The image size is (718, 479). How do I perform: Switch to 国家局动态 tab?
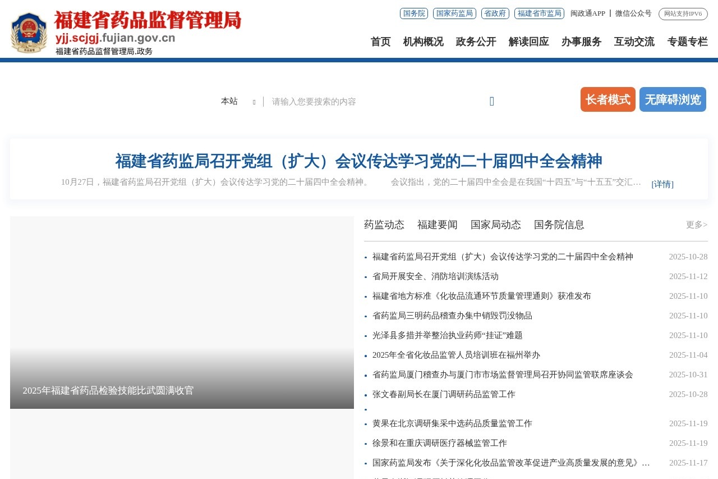(496, 225)
